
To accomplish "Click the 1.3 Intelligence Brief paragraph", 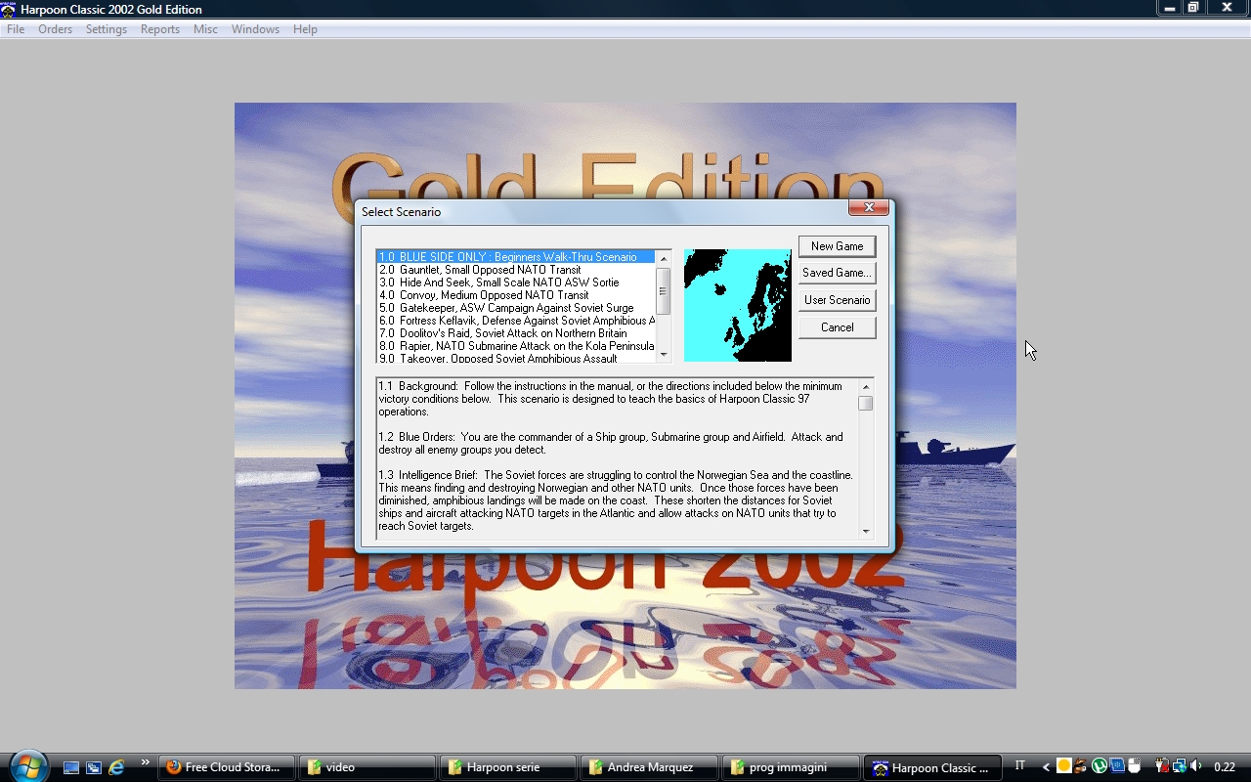I will (616, 500).
